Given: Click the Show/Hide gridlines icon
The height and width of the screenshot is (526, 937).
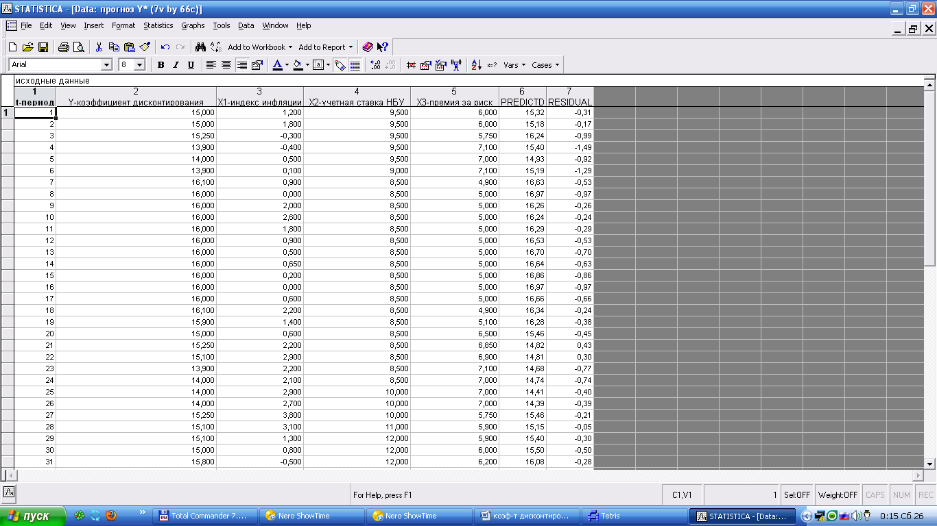Looking at the screenshot, I should (x=355, y=65).
